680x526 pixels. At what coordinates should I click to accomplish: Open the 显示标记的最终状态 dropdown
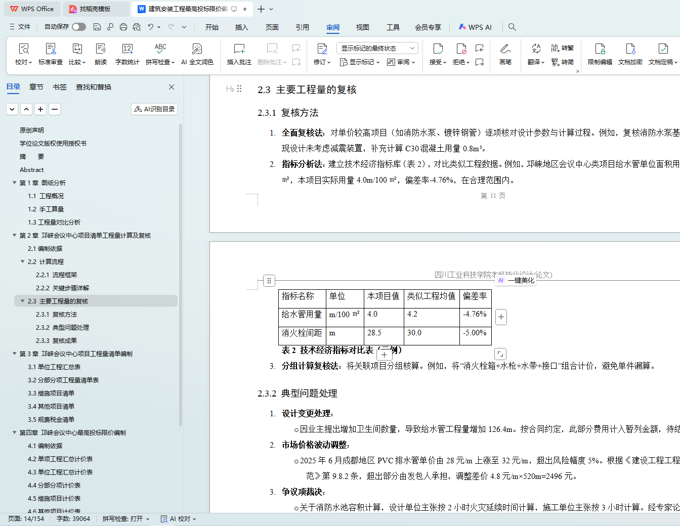click(x=377, y=48)
